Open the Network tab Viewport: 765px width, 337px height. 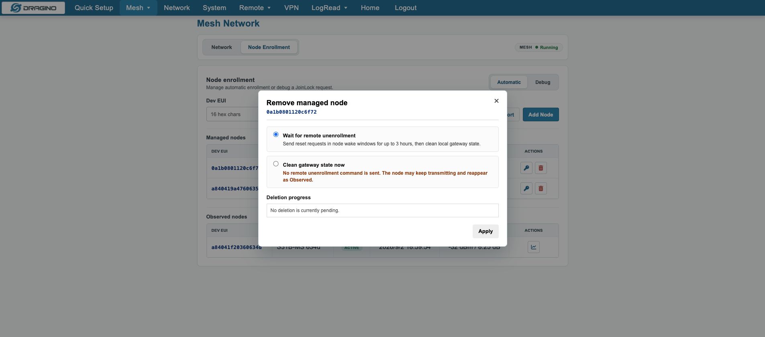(x=222, y=47)
